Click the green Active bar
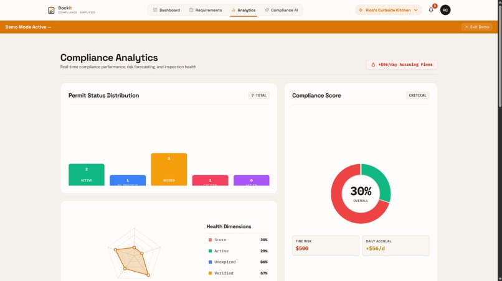This screenshot has width=502, height=281. 87,175
